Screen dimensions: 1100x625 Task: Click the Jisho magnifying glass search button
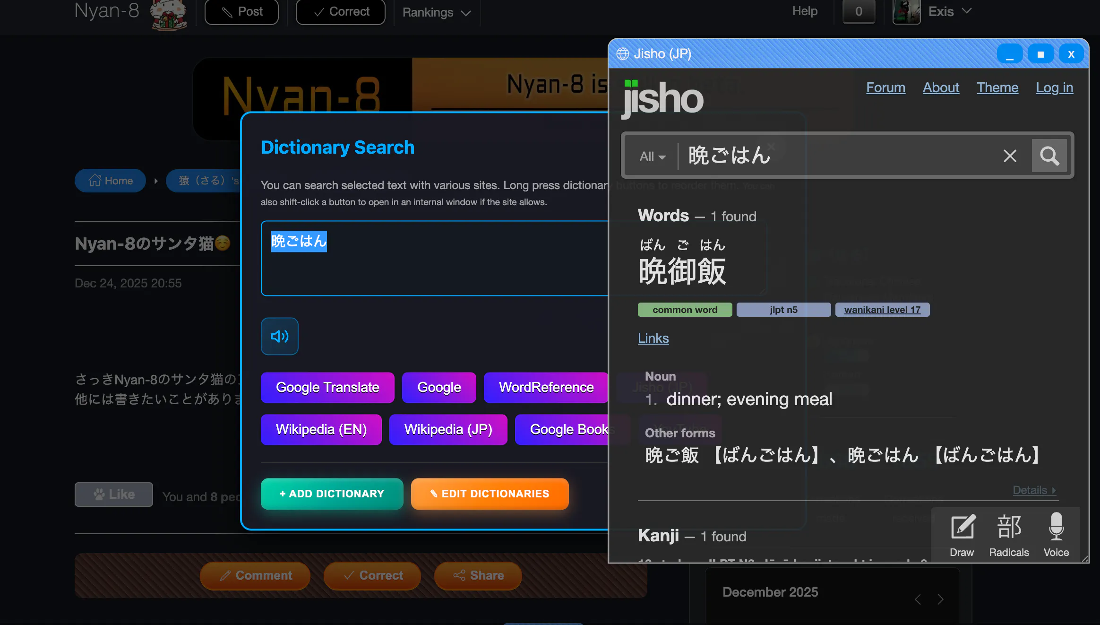(x=1049, y=156)
